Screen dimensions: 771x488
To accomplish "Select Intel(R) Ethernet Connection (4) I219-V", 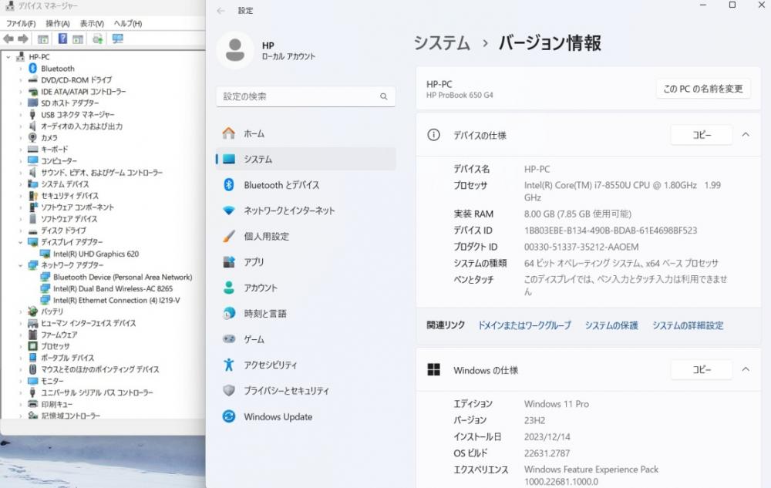I will 116,300.
